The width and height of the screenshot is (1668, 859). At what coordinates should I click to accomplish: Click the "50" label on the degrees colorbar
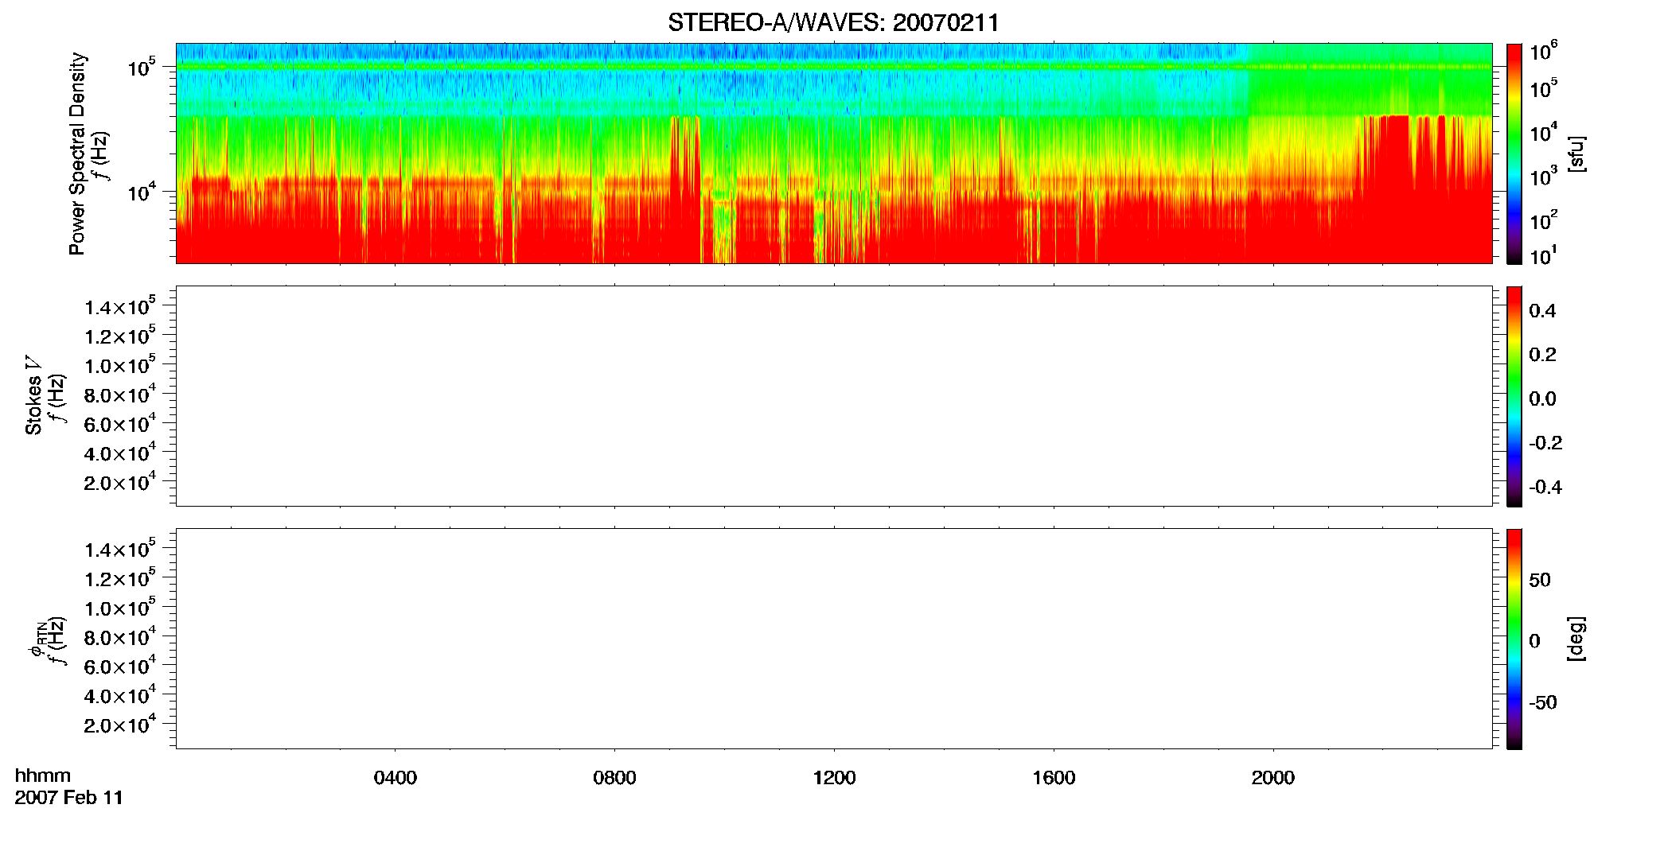point(1540,580)
